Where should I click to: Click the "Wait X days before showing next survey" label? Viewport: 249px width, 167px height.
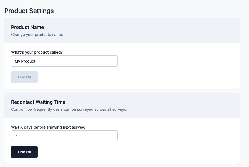pos(48,127)
